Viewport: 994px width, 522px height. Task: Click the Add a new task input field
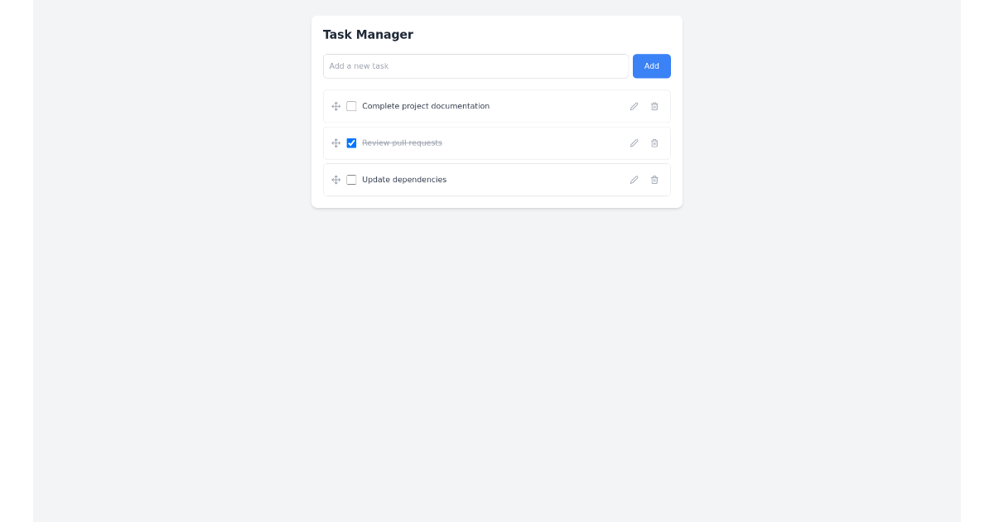(475, 65)
